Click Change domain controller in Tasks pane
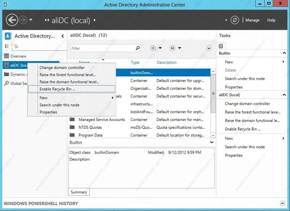 (x=247, y=104)
